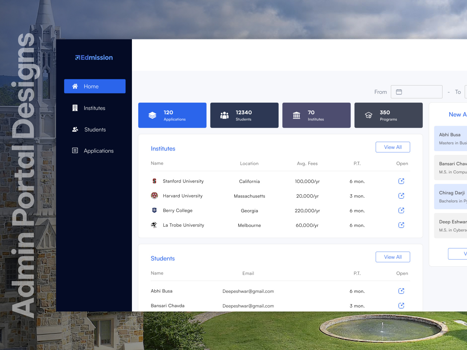Open Stanford University's external link icon
This screenshot has height=350, width=467.
401,181
